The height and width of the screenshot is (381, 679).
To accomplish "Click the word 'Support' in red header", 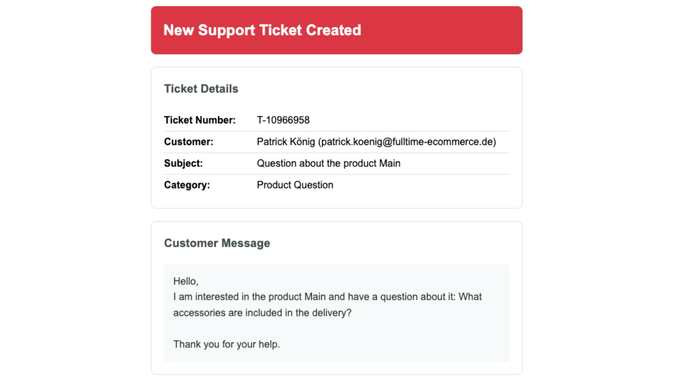I will point(226,30).
